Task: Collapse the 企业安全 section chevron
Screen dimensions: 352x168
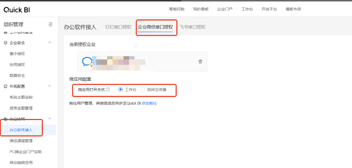Action: [50, 43]
